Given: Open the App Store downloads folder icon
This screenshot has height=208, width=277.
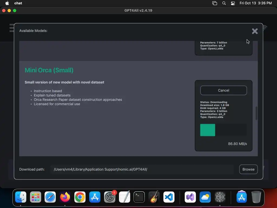Looking at the screenshot, I should click(x=242, y=197).
